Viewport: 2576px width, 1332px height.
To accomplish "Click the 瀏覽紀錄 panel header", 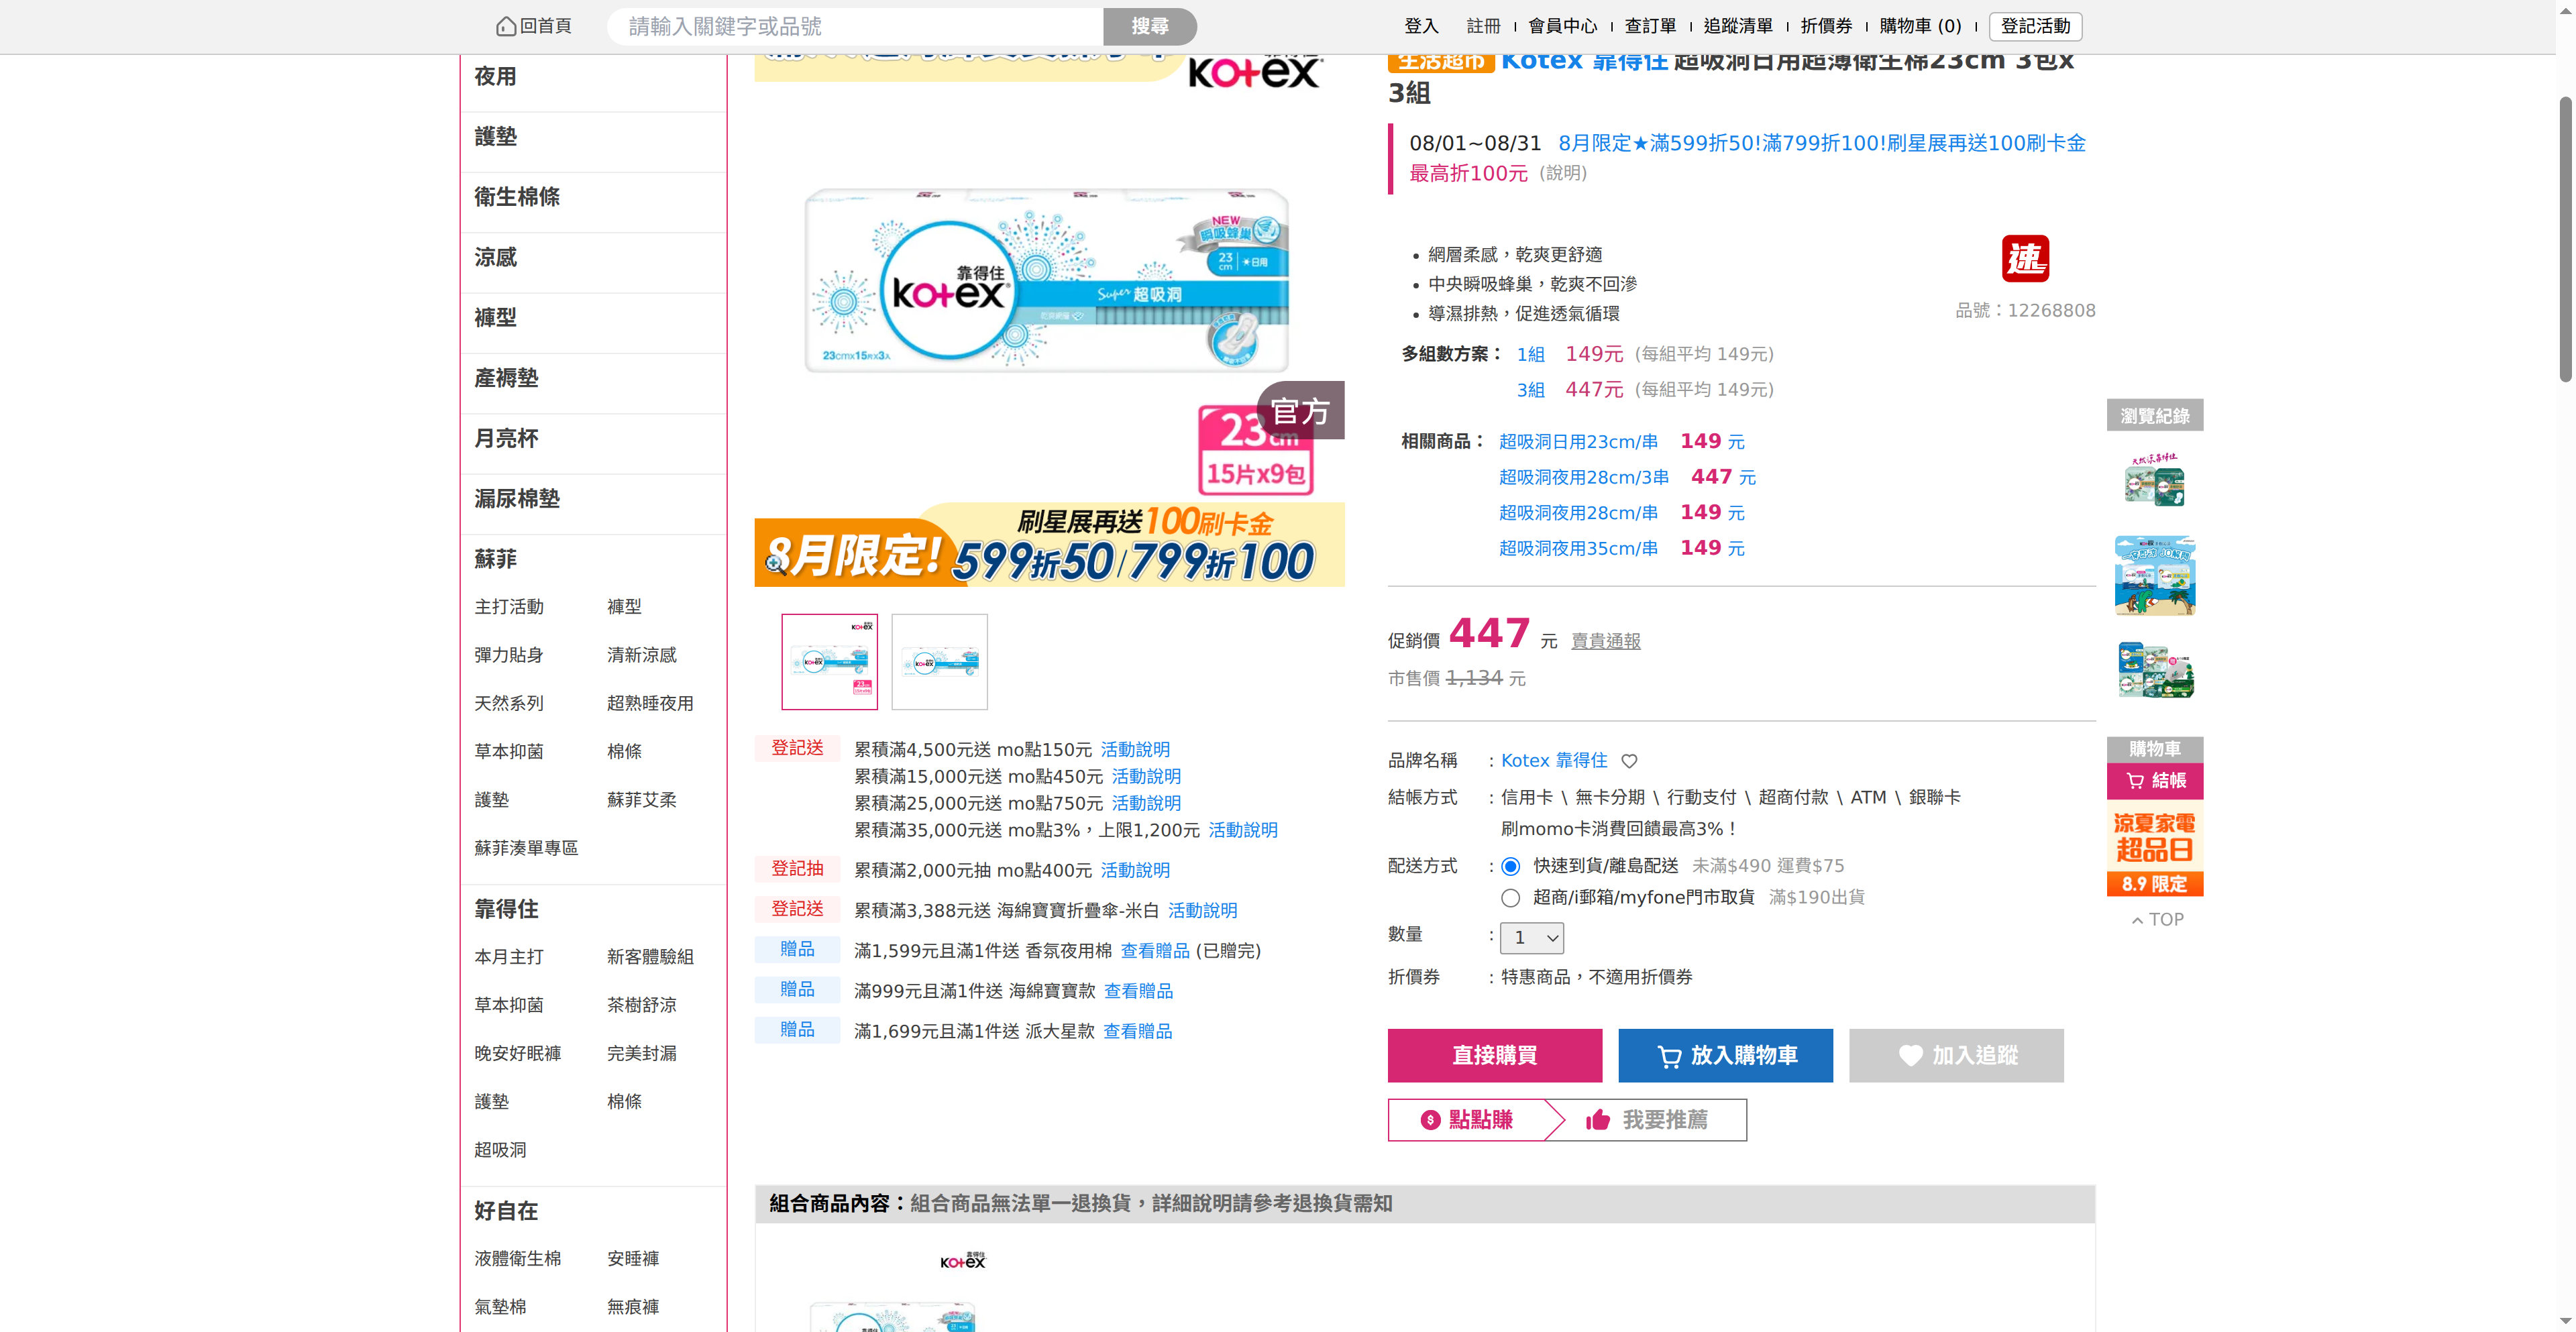I will (2154, 416).
